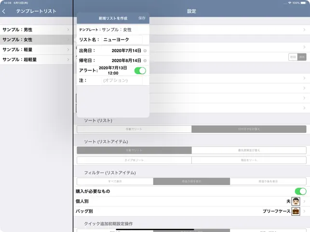Image resolution: width=310 pixels, height=232 pixels.
Task: Select the white left segment of small toggle
Action: [x=293, y=57]
